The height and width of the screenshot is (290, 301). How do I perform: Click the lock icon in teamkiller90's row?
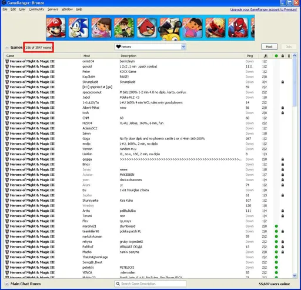pyautogui.click(x=283, y=231)
